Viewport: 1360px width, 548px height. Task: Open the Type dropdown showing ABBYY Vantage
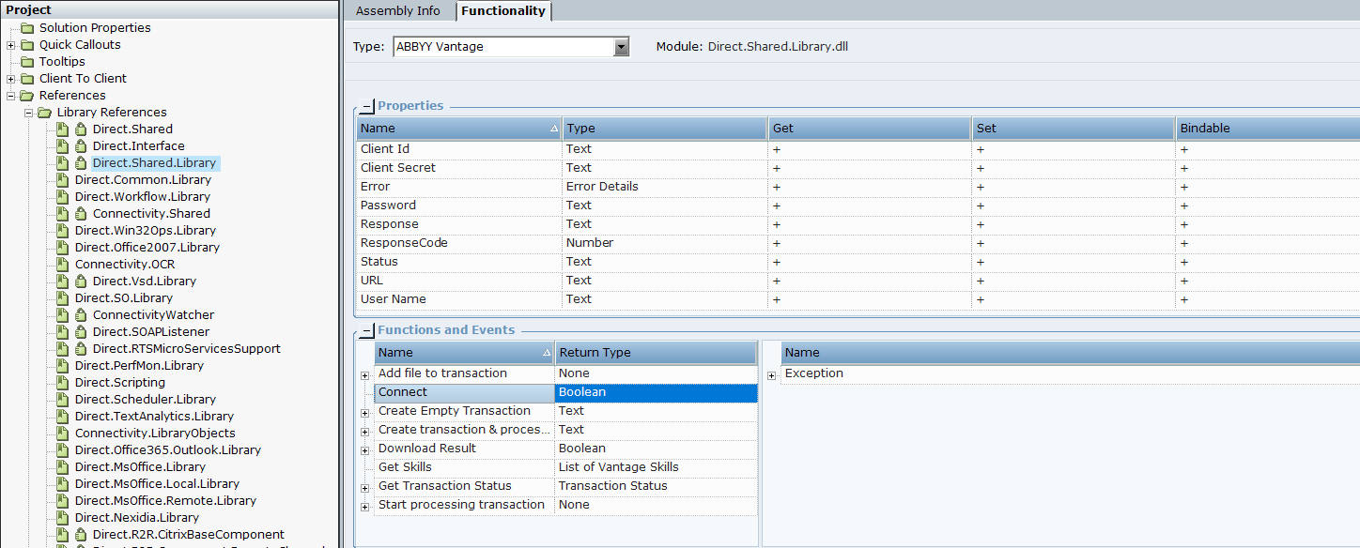(x=621, y=47)
